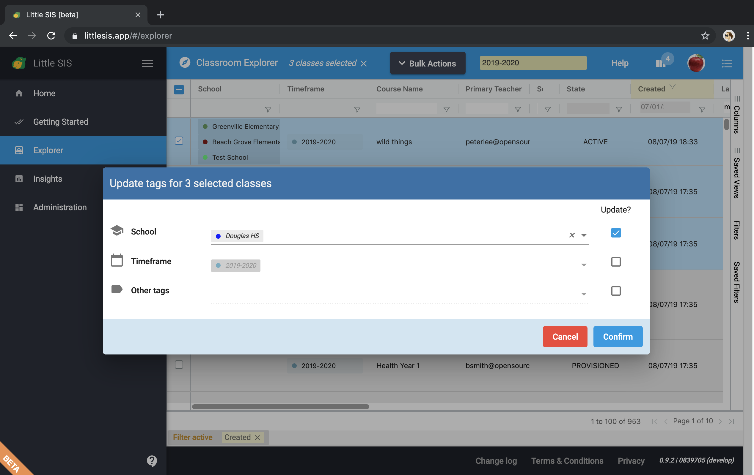This screenshot has width=754, height=475.
Task: Click the help question mark icon at bottom
Action: click(x=152, y=460)
